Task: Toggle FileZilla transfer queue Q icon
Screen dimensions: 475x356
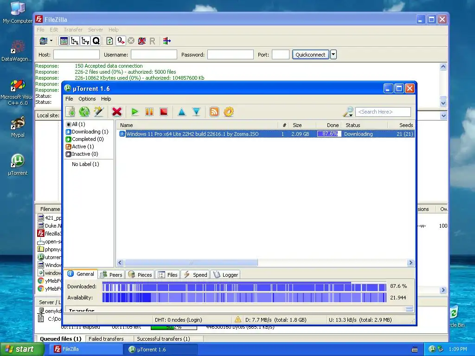Action: click(96, 41)
